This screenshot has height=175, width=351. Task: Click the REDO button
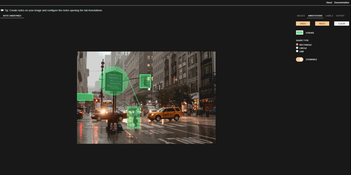click(x=322, y=23)
